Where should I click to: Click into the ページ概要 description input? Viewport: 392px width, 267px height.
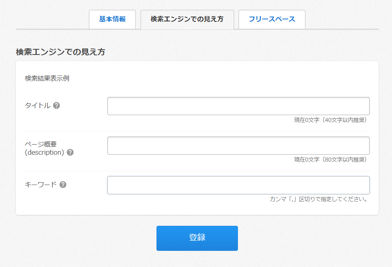[x=238, y=145]
